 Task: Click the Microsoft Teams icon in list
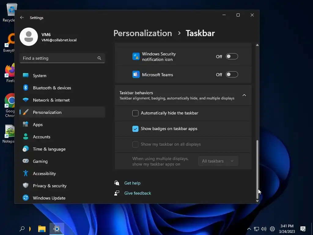[136, 75]
